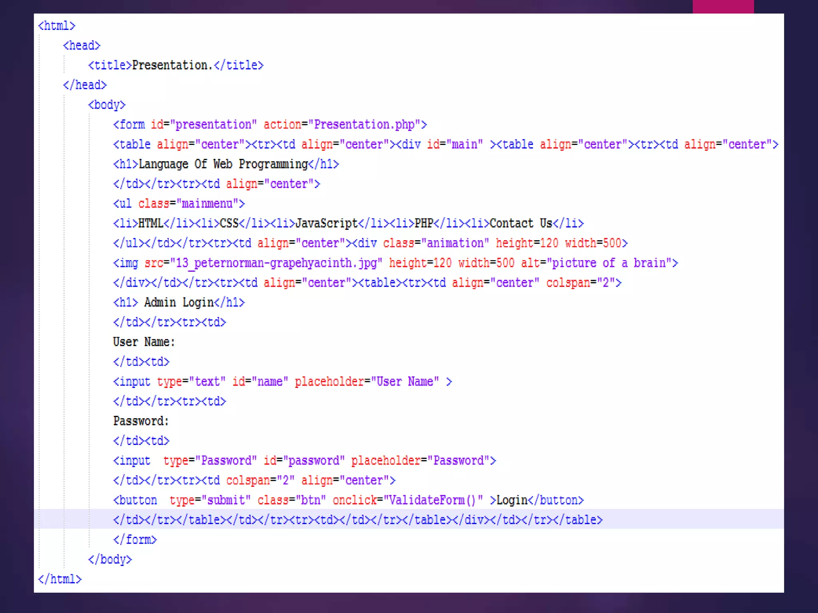
Task: Click the 'Contact Us' list item text
Action: tap(521, 223)
